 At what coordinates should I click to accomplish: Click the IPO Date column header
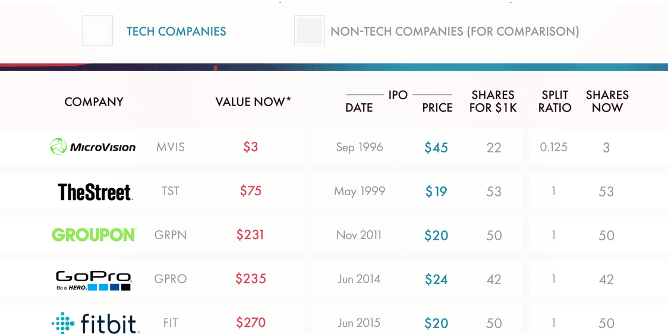click(x=359, y=108)
